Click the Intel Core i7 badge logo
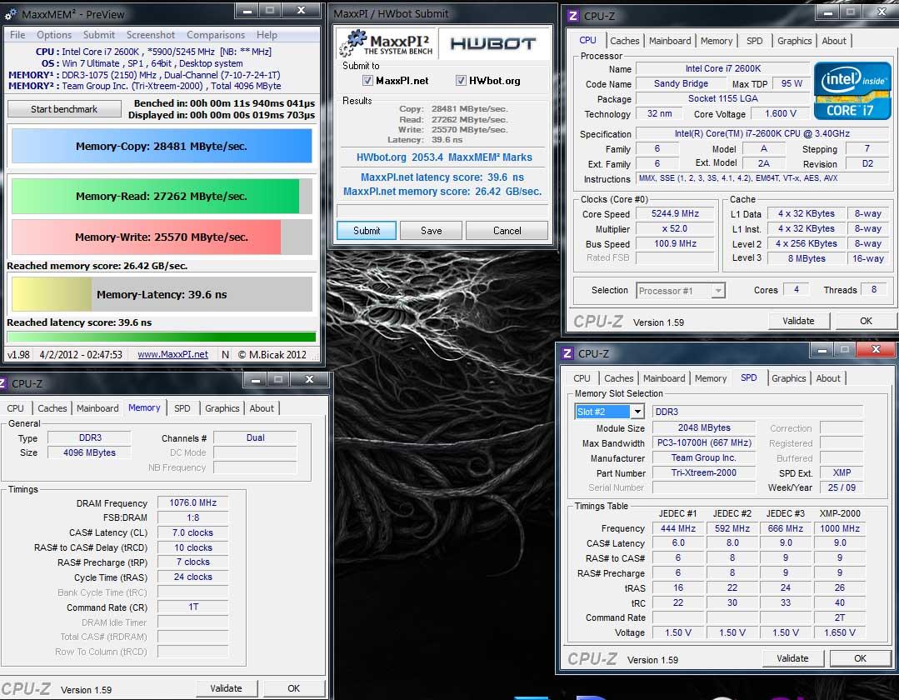 click(852, 91)
